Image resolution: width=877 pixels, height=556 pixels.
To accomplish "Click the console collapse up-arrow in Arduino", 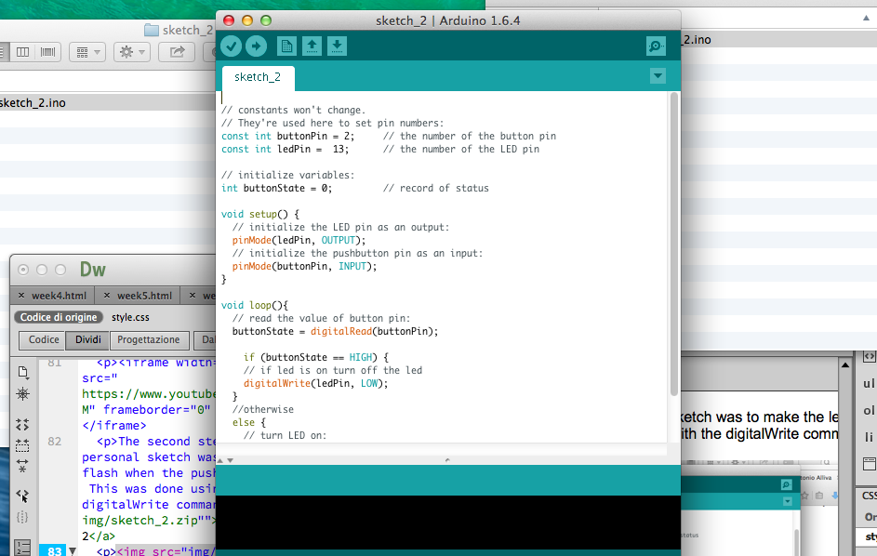I will coord(220,460).
